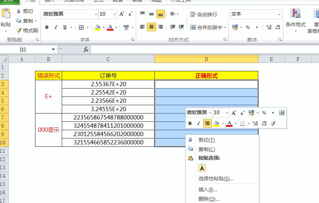Toggle italic on the mini toolbar
This screenshot has width=319, height=203.
tap(199, 123)
